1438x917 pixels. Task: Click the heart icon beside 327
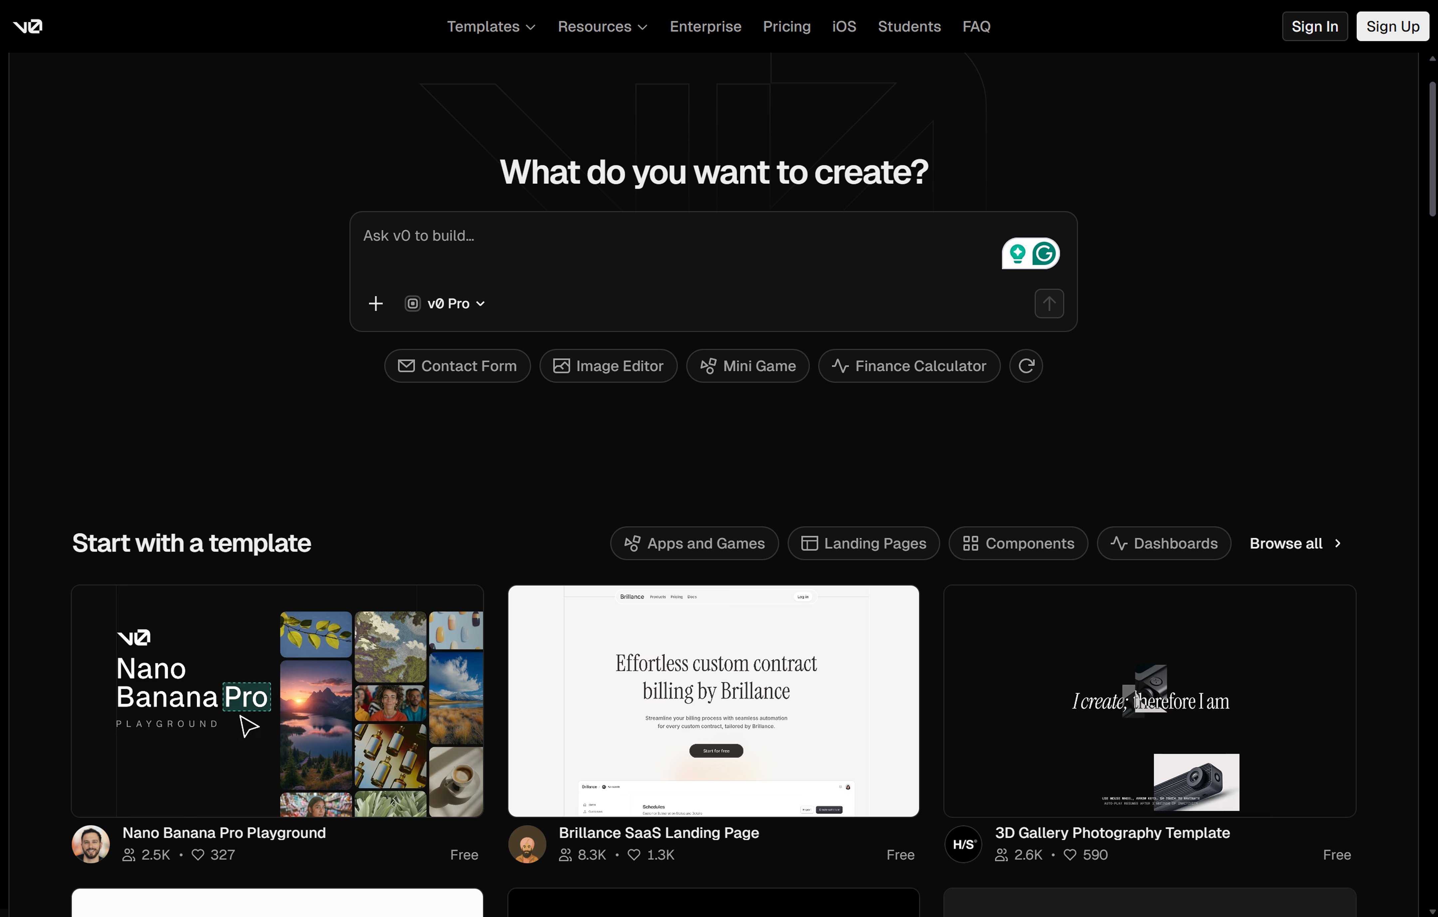[x=198, y=855]
